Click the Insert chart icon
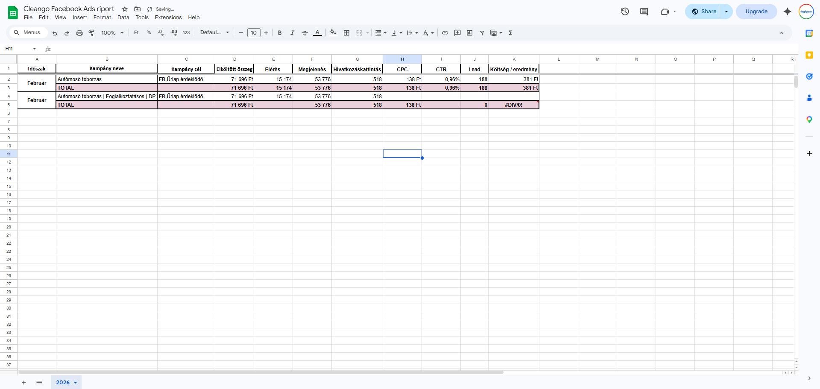 click(470, 33)
